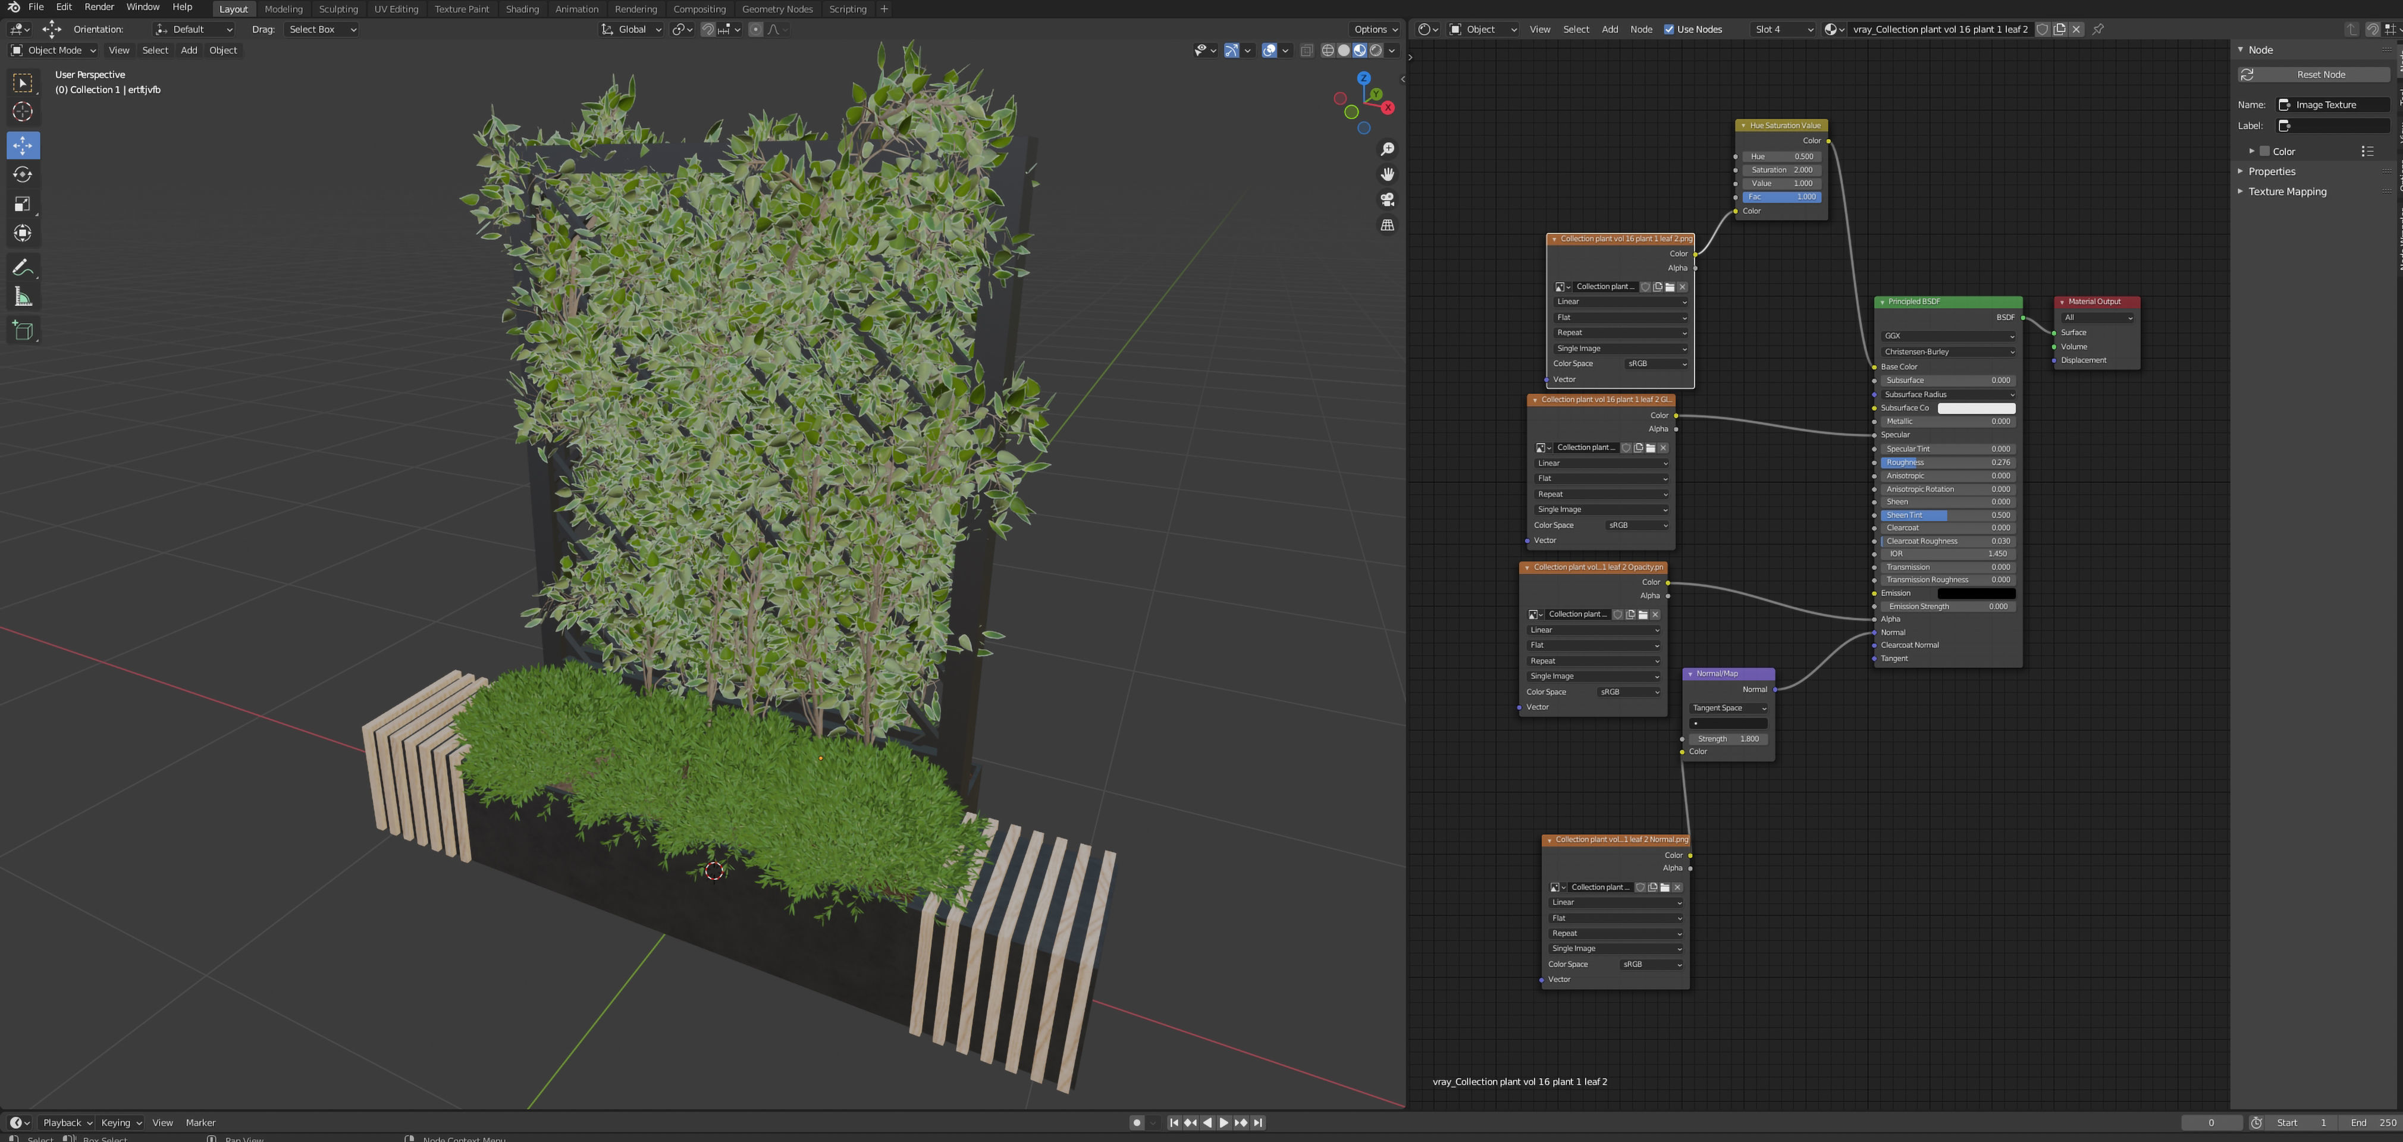Viewport: 2403px width, 1142px height.
Task: Activate the Move tool
Action: pyautogui.click(x=23, y=145)
